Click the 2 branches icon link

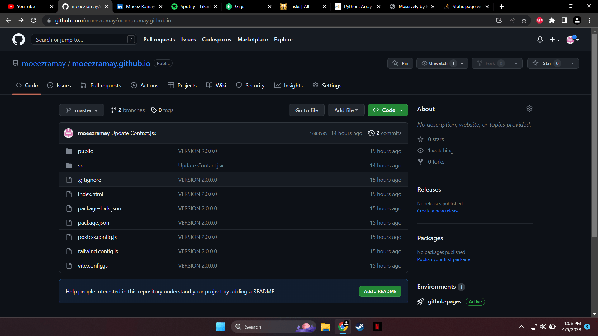[x=113, y=110]
